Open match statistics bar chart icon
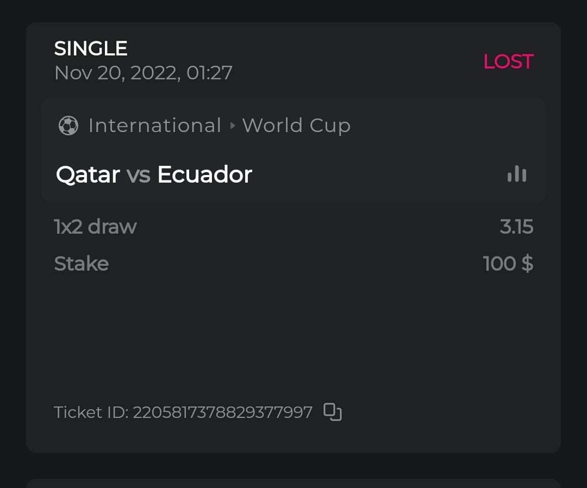The image size is (587, 488). 516,174
